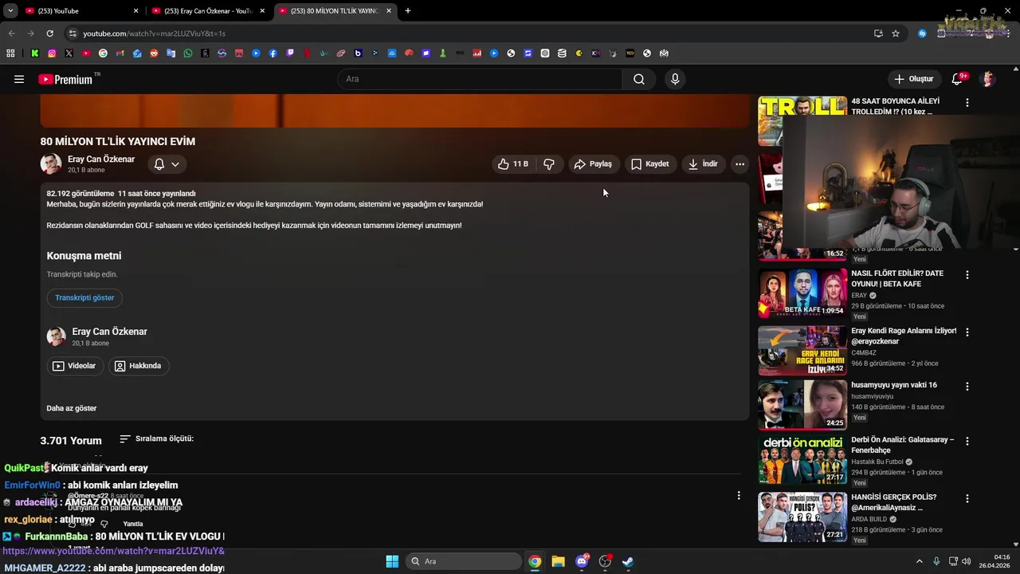Open Eray Kendi Rage Anlarını İzliyor title
Screen dimensions: 1020x574
tap(904, 336)
